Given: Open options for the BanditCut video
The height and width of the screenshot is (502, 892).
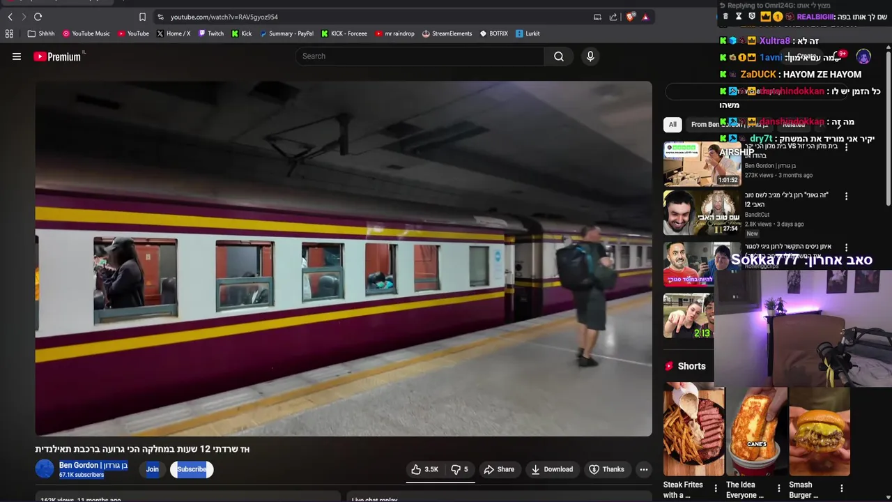Looking at the screenshot, I should pos(846,197).
